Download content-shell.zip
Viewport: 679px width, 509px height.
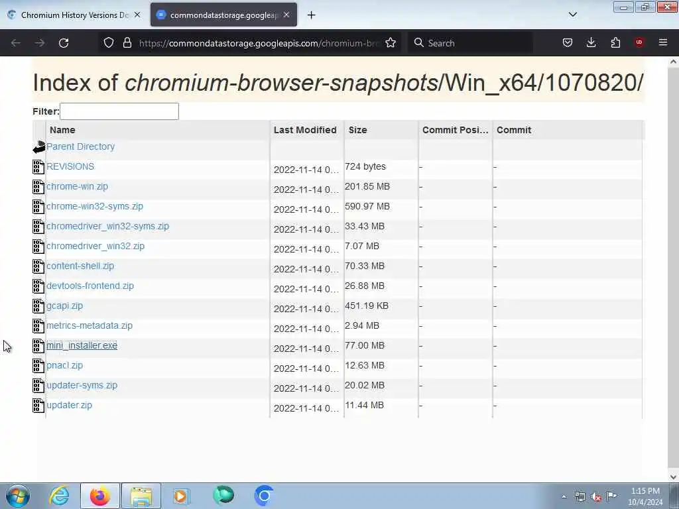(80, 266)
